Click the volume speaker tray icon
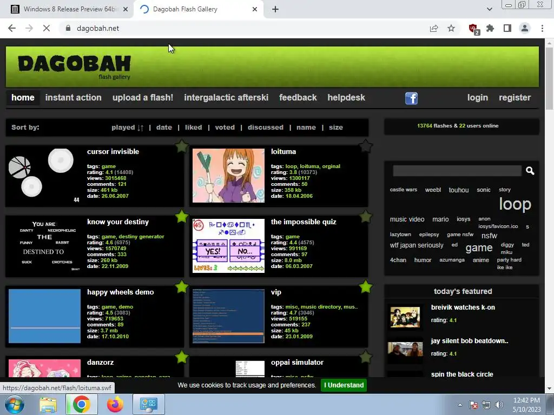Screen dimensions: 554x415 [x=499, y=405]
